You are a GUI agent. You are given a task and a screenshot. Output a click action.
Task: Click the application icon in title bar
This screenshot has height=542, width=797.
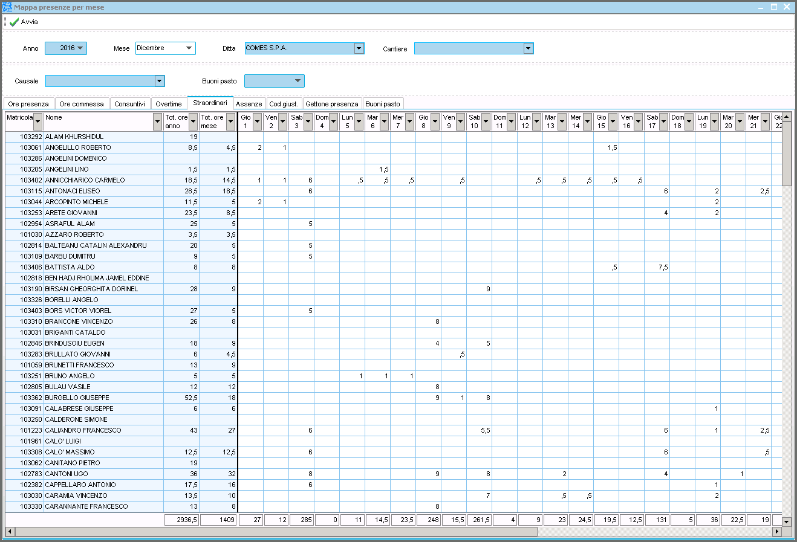pyautogui.click(x=7, y=7)
